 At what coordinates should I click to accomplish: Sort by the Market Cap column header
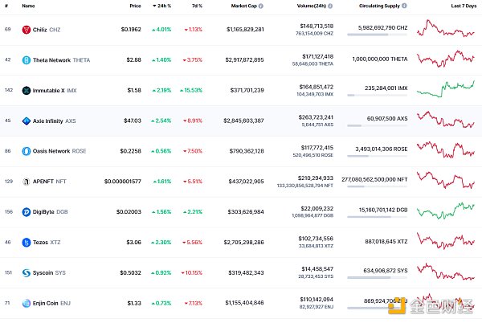coord(243,6)
